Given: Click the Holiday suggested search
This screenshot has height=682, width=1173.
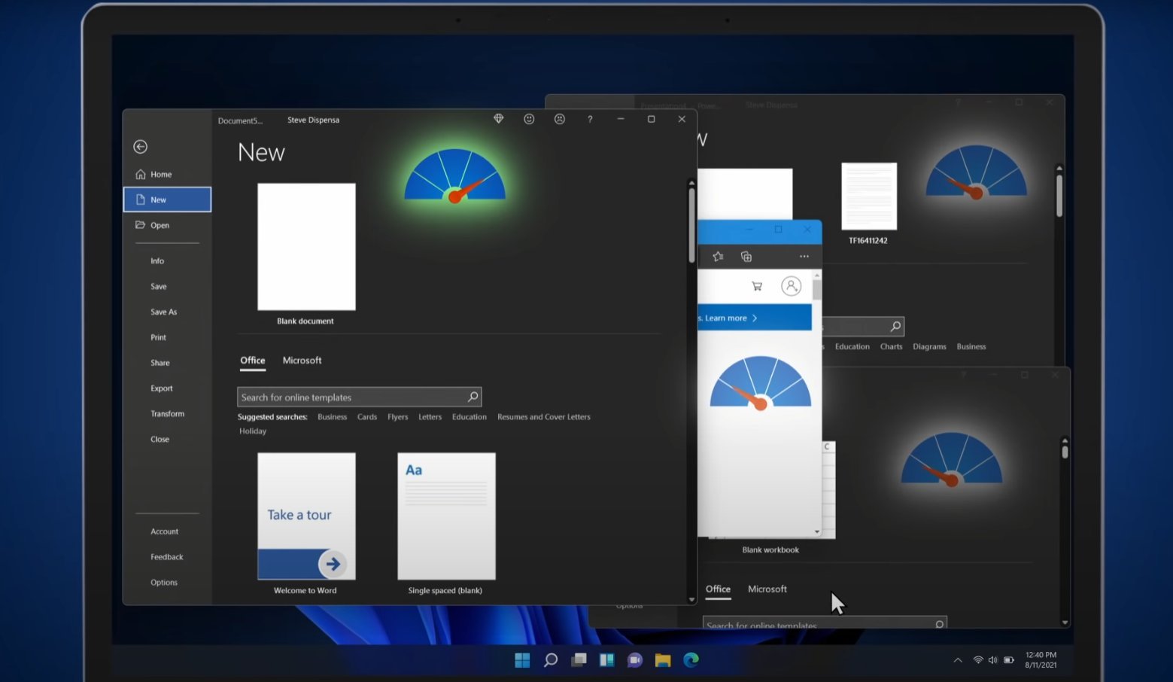Looking at the screenshot, I should click(x=253, y=431).
